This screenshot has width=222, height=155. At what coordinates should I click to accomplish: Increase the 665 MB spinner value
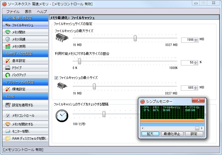196,87
